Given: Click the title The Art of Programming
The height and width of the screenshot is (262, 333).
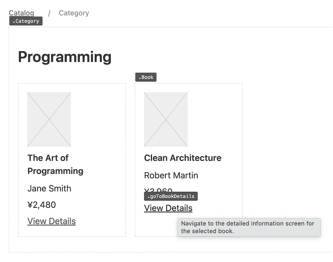Looking at the screenshot, I should click(55, 164).
